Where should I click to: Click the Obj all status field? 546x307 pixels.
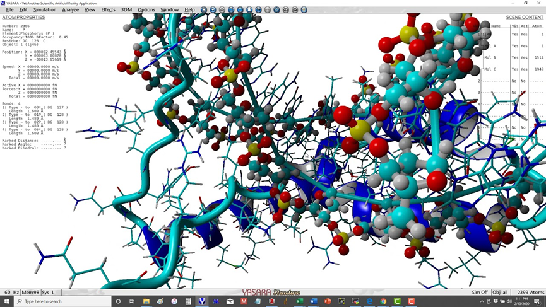pos(500,292)
